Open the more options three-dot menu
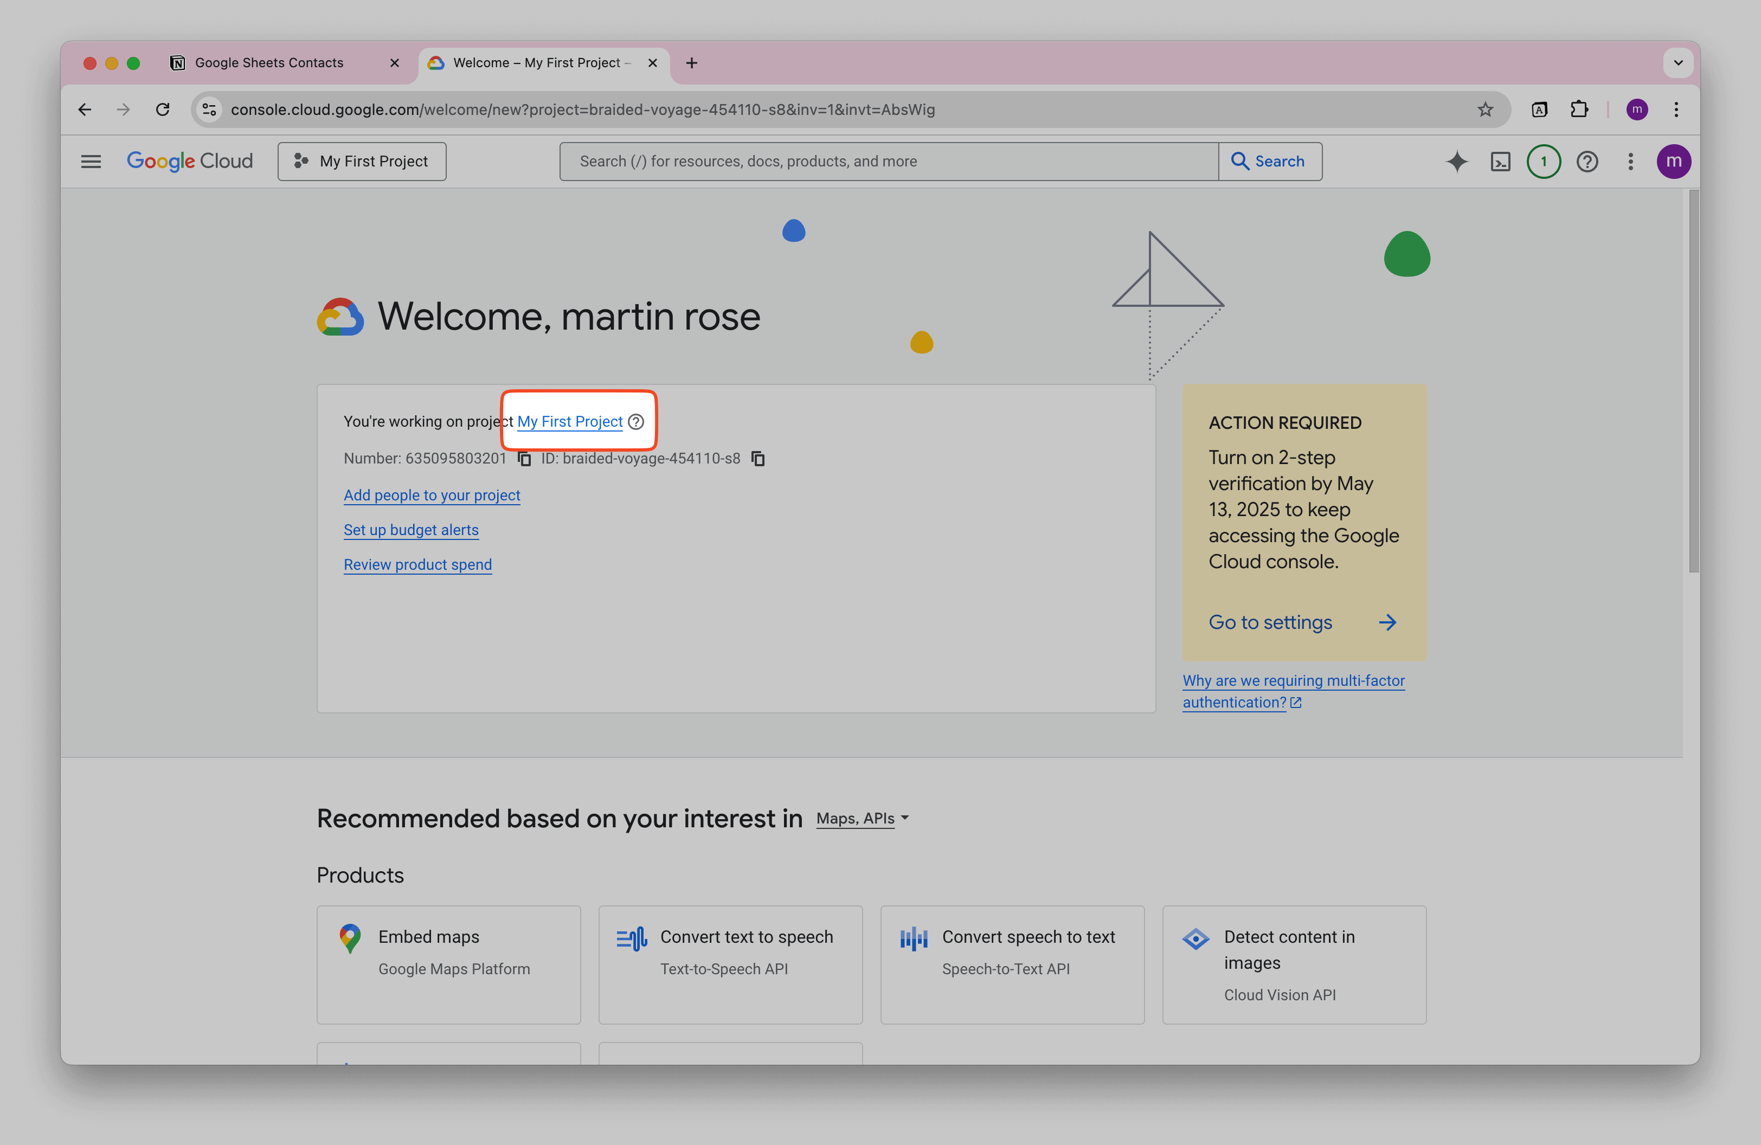This screenshot has width=1761, height=1145. (1630, 161)
